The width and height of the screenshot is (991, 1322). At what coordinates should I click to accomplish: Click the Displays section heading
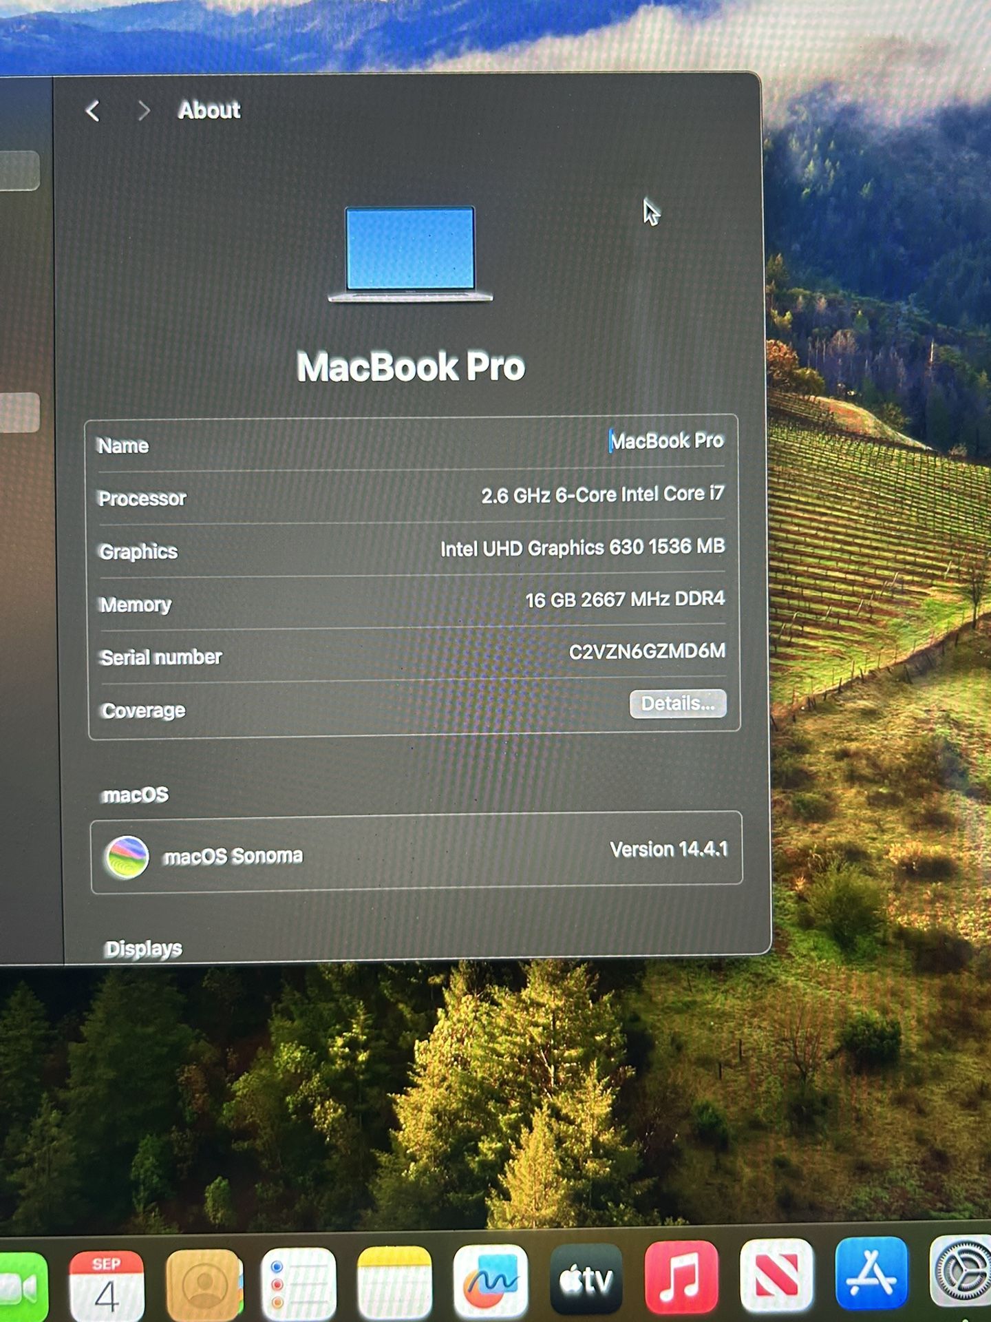[x=144, y=949]
